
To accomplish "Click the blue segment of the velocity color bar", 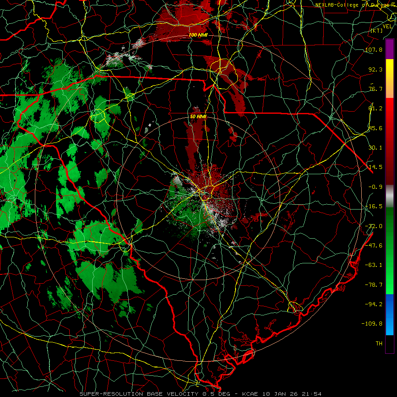I will pyautogui.click(x=390, y=315).
